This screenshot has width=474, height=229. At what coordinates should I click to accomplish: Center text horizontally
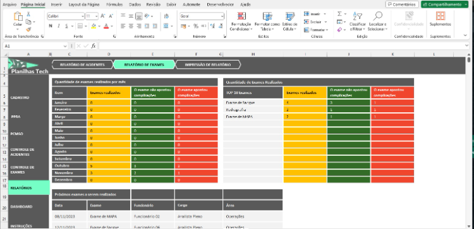click(131, 26)
